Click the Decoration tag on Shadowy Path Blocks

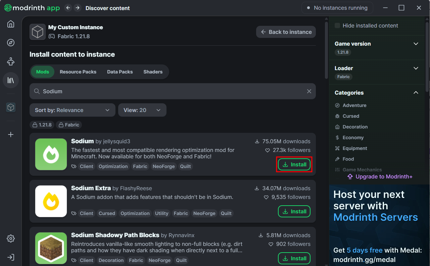(x=111, y=260)
